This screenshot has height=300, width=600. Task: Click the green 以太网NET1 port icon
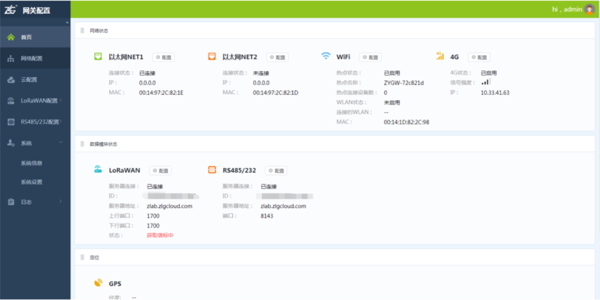pos(98,56)
